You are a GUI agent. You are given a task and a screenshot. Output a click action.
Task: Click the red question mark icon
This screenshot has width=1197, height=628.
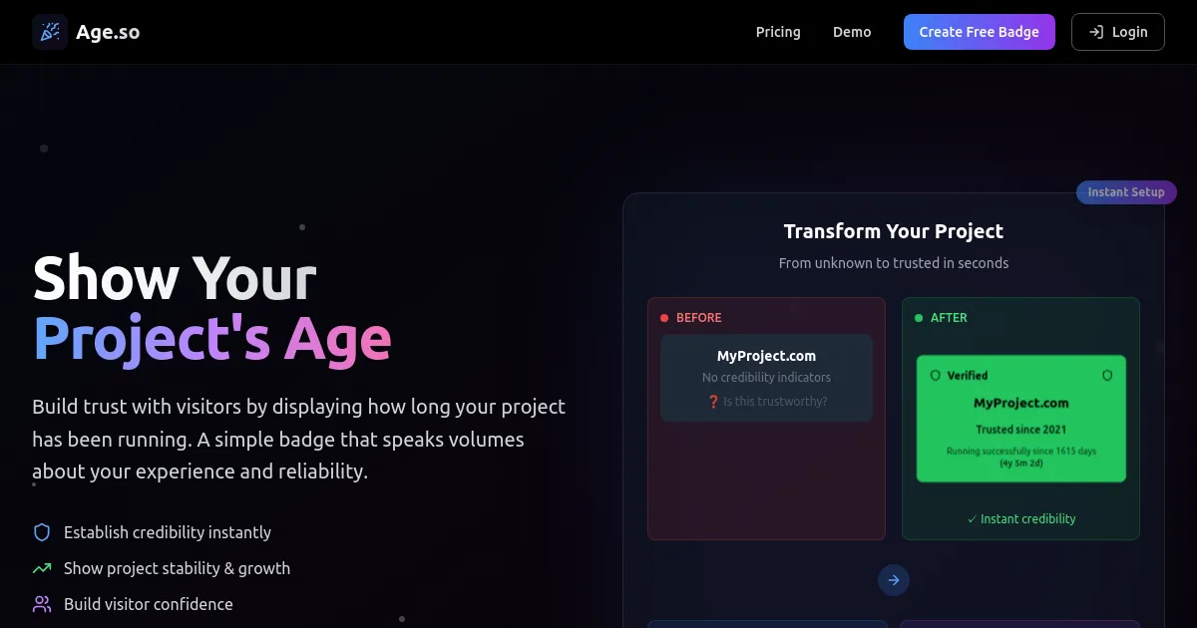tap(713, 402)
